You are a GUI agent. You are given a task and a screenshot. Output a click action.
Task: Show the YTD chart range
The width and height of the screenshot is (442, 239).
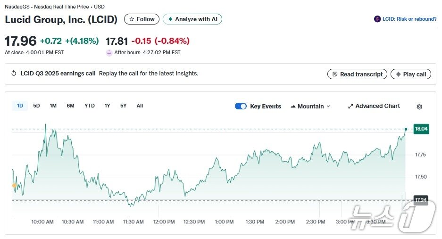[90, 106]
